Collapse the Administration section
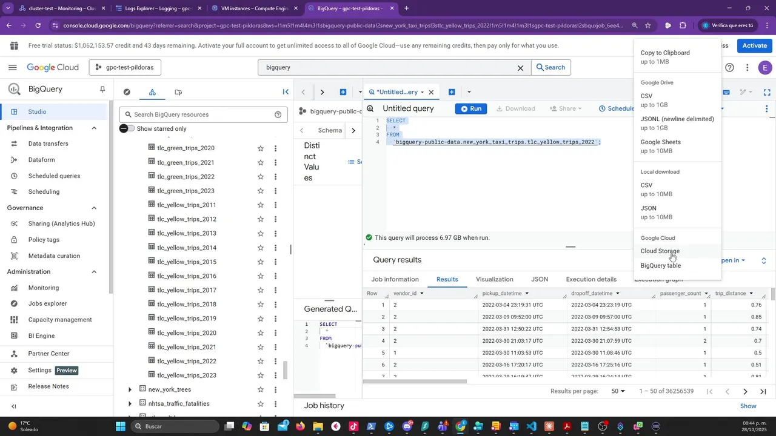This screenshot has width=776, height=436. 94,272
